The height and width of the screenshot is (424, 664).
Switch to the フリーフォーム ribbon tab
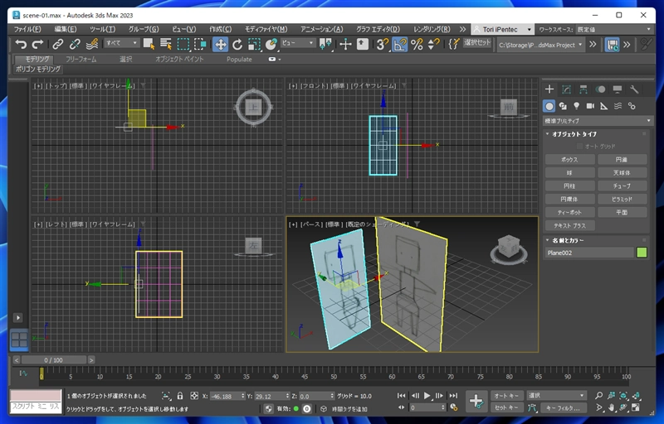(x=81, y=59)
